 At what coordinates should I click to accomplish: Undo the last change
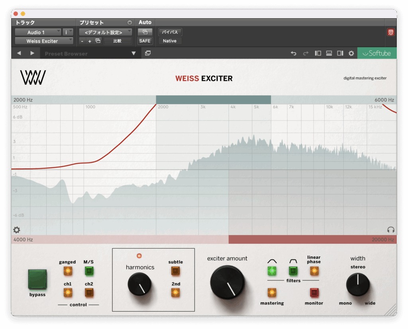click(x=294, y=53)
